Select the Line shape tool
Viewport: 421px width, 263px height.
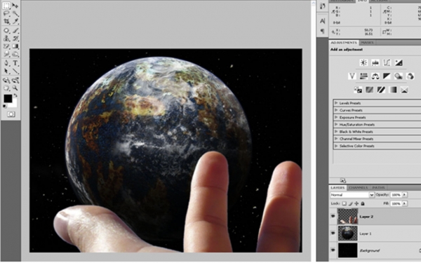coord(15,71)
